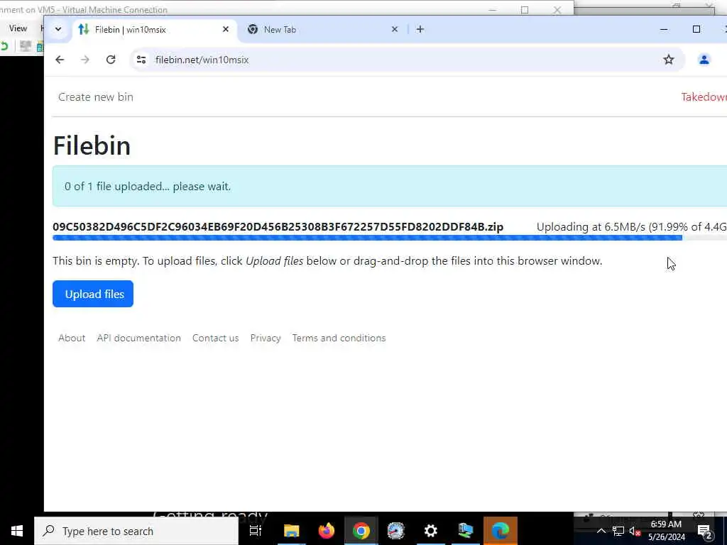
Task: Open the app icon left of Settings gear
Action: pos(396,531)
